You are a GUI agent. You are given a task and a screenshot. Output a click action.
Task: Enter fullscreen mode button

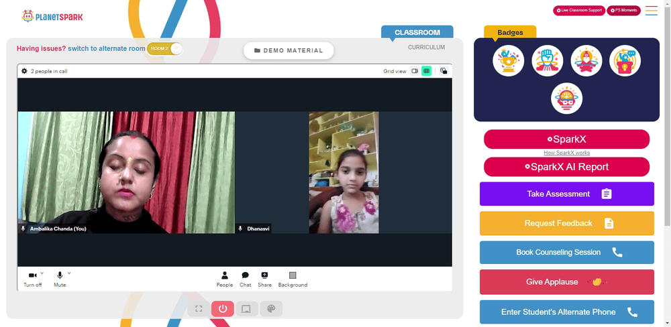(199, 309)
